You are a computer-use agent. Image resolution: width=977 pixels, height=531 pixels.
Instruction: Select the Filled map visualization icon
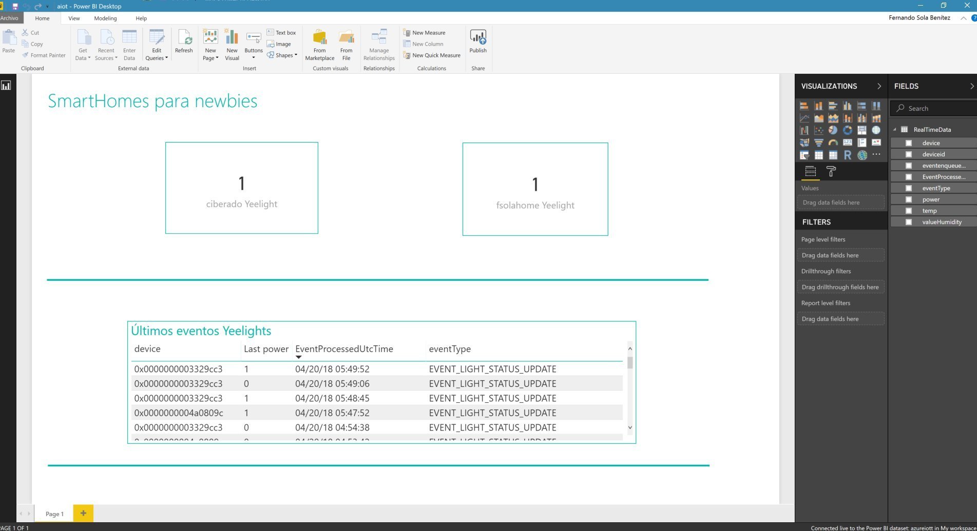click(x=804, y=142)
